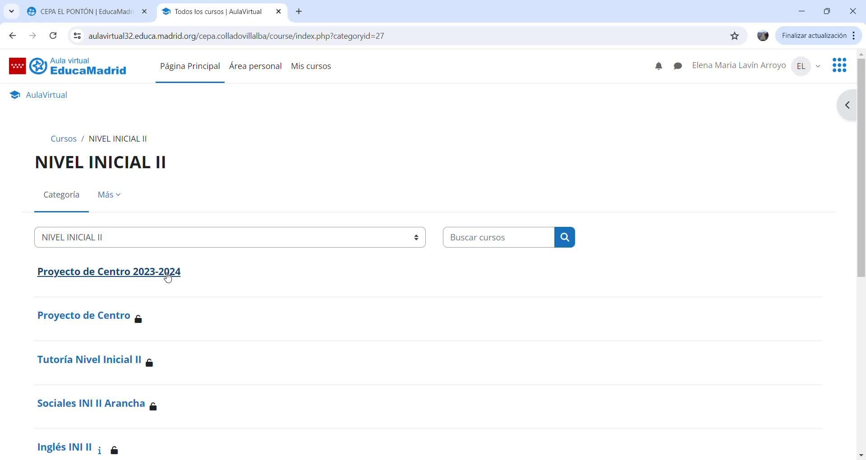Open the EducaMadrid apps grid icon
Viewport: 866px width, 460px height.
[x=839, y=65]
